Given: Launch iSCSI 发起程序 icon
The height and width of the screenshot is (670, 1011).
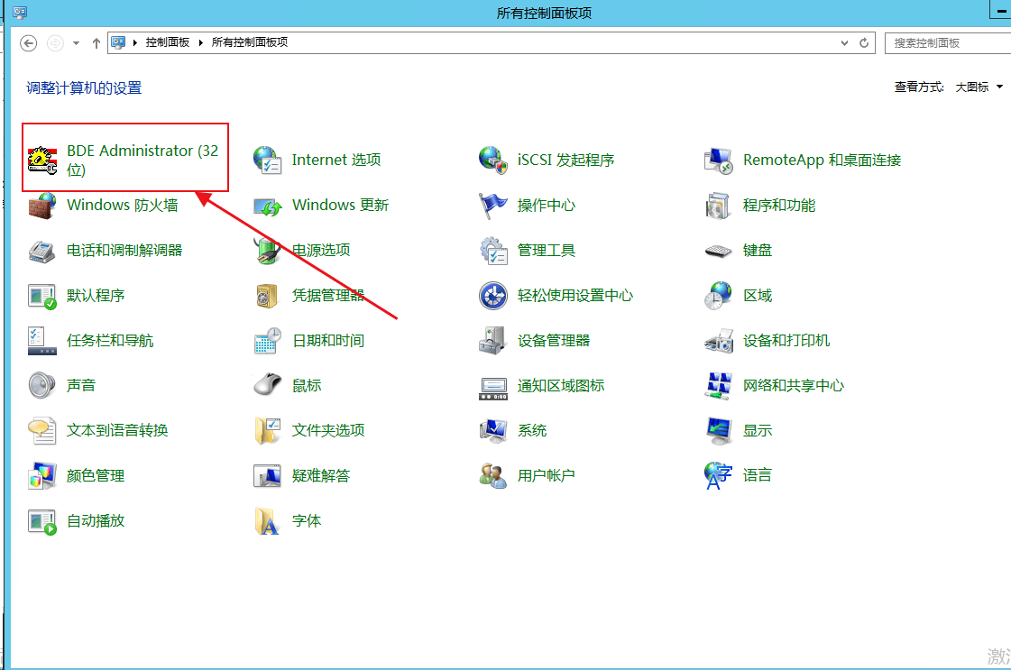Looking at the screenshot, I should 493,160.
